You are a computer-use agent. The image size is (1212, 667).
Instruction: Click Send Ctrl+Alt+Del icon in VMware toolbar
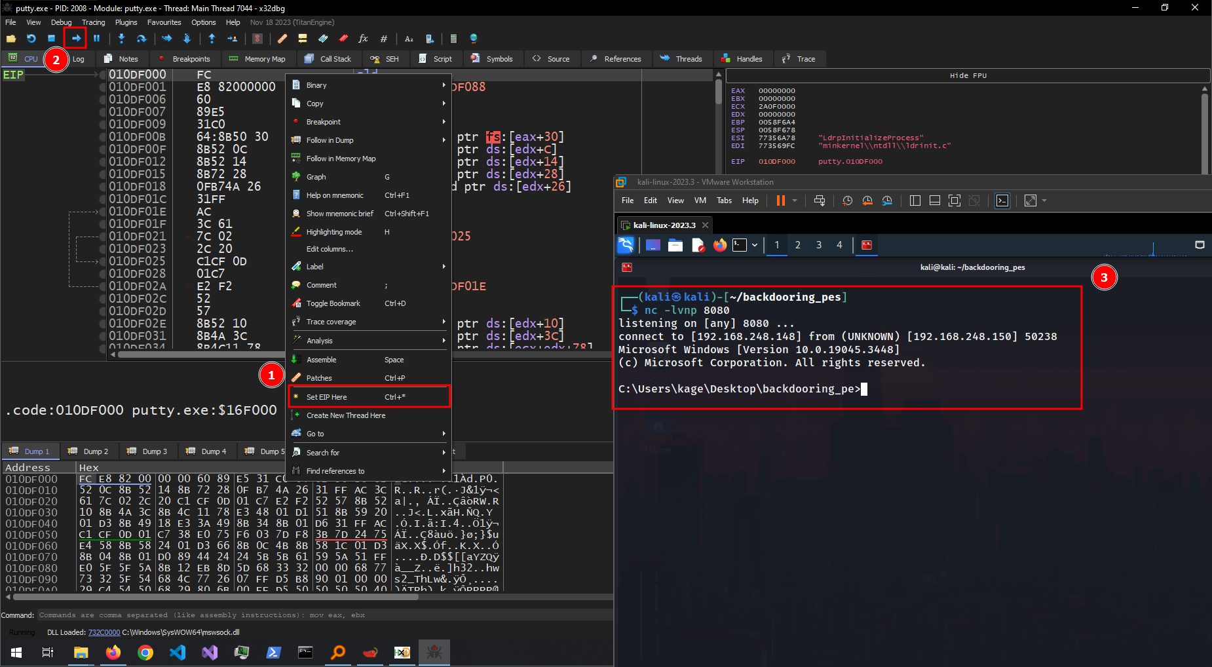[819, 200]
